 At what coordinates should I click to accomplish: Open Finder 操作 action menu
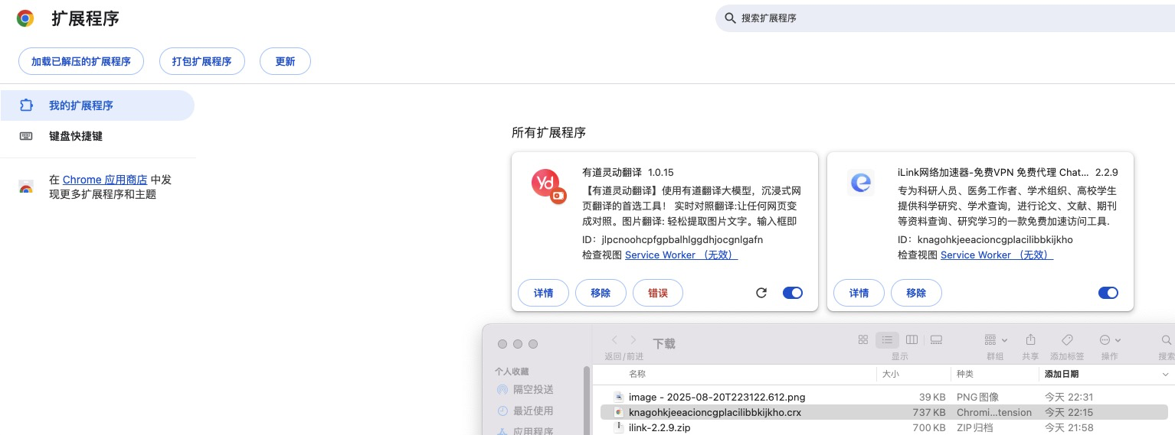pos(1110,339)
